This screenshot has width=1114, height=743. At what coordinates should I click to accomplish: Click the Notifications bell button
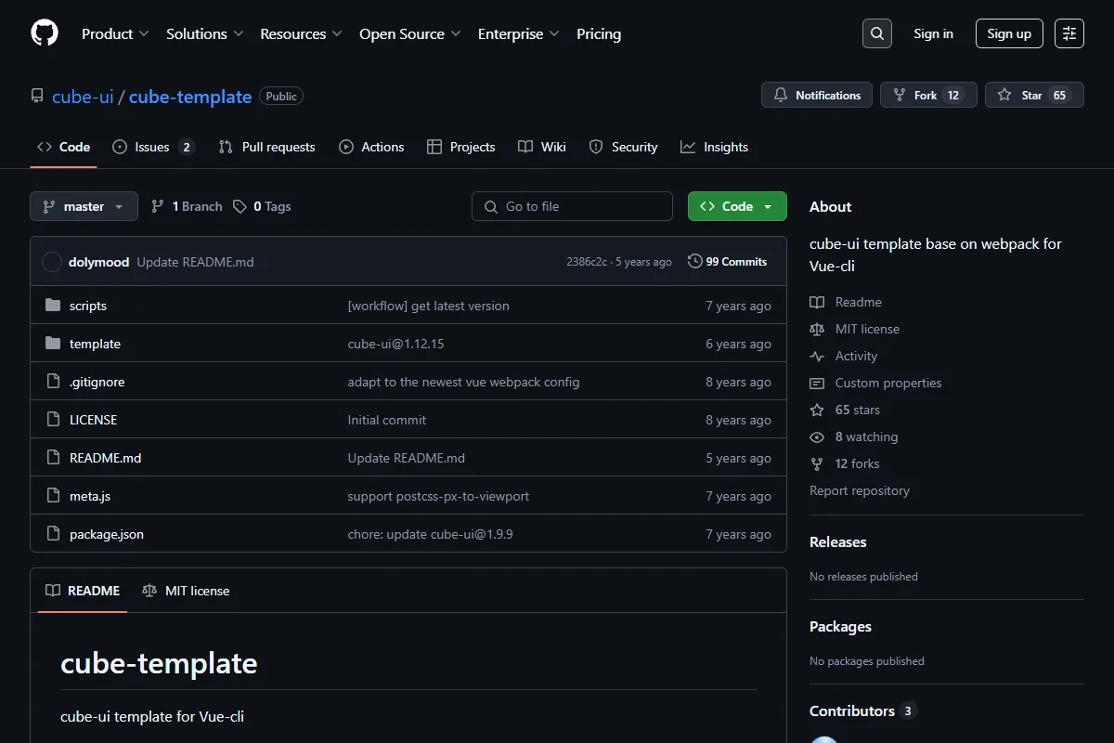point(817,95)
